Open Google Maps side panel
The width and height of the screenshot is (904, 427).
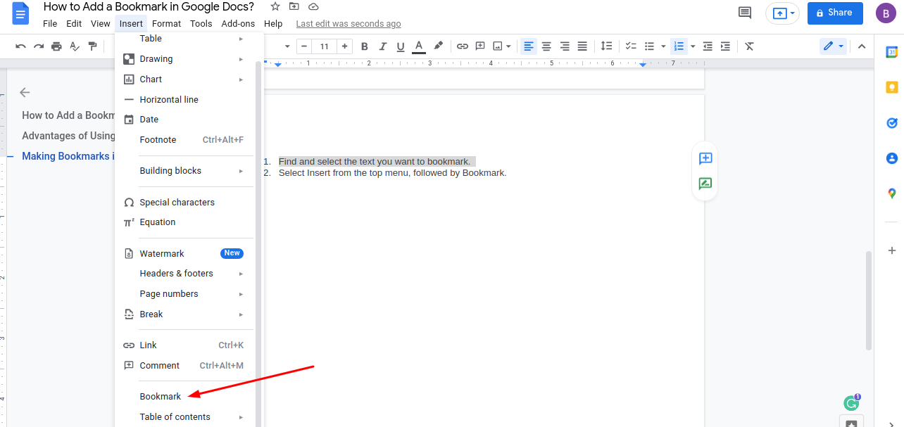(x=891, y=193)
